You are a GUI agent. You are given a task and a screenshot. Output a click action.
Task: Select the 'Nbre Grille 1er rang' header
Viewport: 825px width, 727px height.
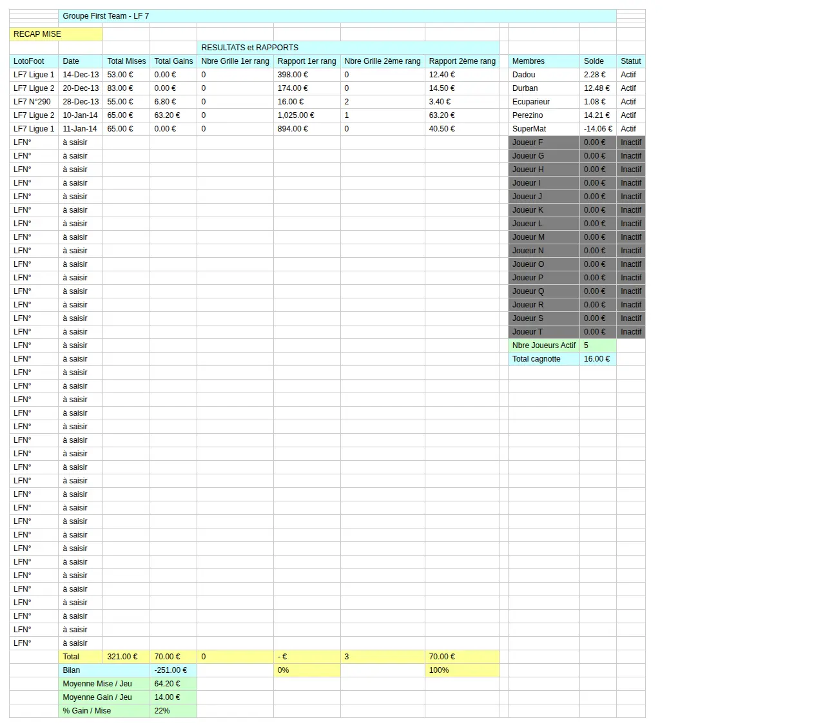tap(235, 61)
